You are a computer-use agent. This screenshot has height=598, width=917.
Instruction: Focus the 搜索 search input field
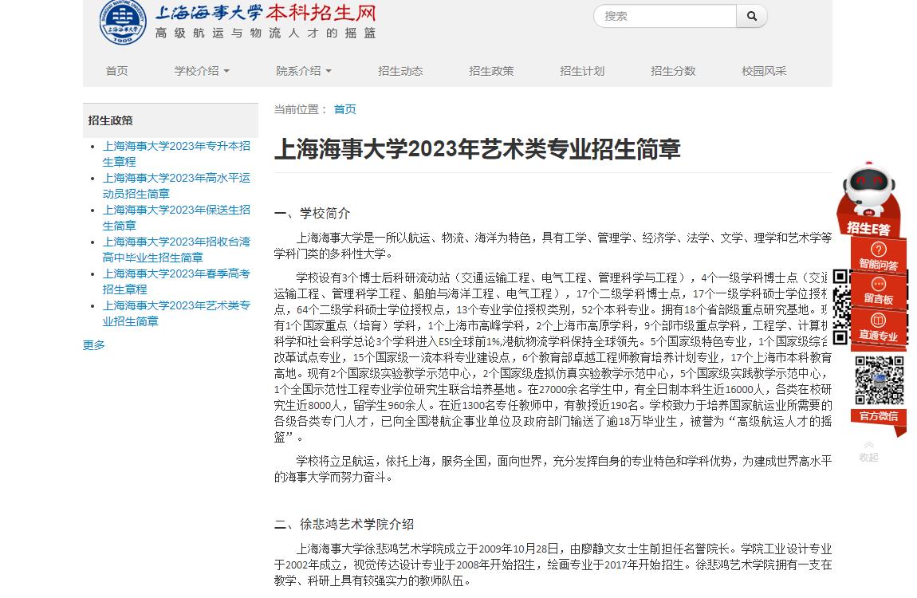point(666,17)
